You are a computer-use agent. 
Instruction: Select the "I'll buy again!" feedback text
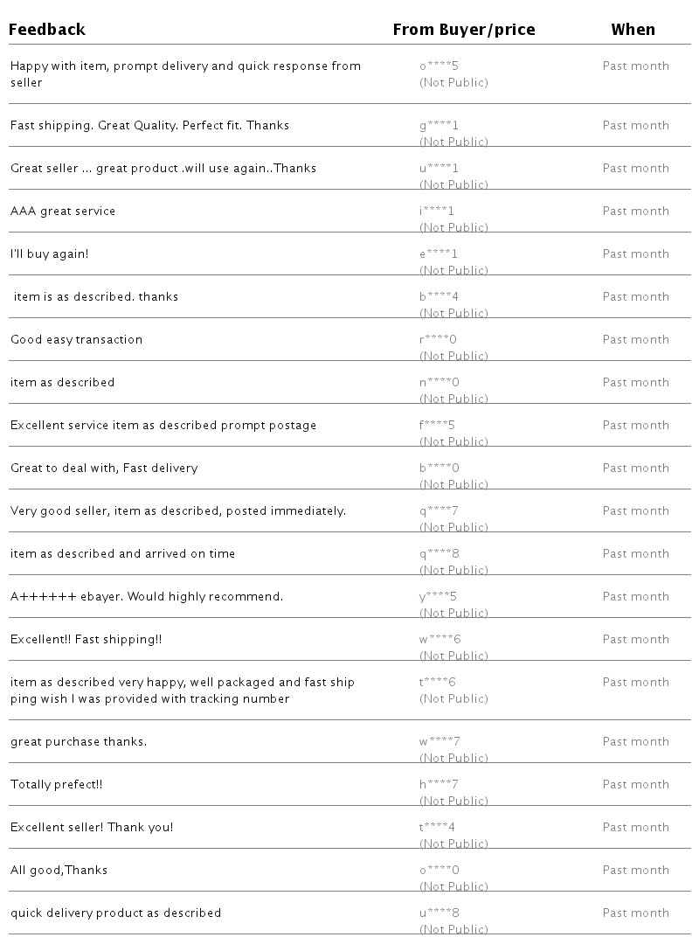(x=50, y=253)
